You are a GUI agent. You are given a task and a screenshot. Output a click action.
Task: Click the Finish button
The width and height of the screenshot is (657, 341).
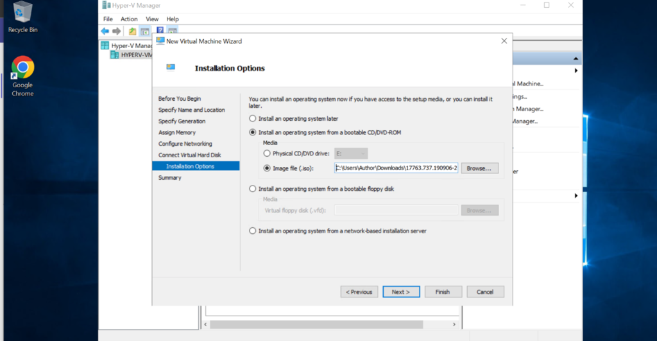coord(443,292)
